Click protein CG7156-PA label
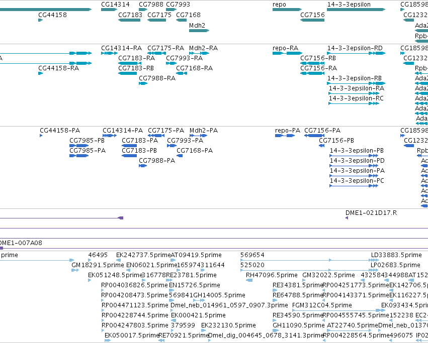The width and height of the screenshot is (428, 343). pyautogui.click(x=322, y=131)
